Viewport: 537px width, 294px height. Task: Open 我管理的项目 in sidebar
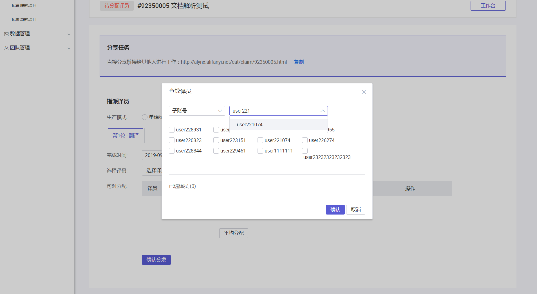24,6
